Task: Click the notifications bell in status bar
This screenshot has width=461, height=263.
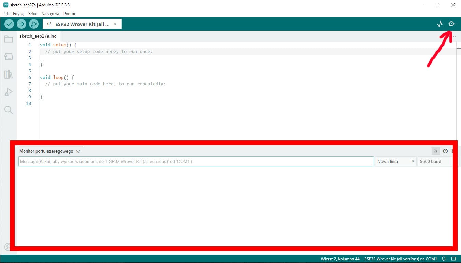Action: point(444,259)
